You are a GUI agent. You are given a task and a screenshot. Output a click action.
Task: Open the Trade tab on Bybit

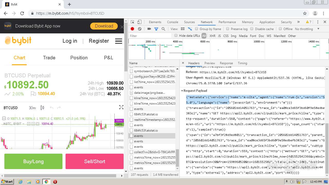pyautogui.click(x=49, y=58)
